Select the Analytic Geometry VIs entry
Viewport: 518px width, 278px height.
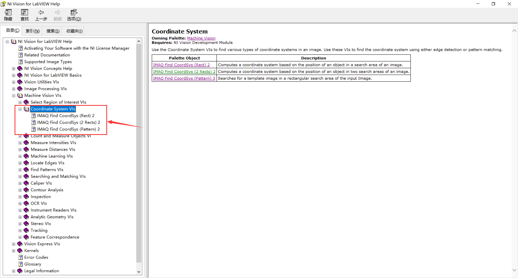click(x=52, y=217)
